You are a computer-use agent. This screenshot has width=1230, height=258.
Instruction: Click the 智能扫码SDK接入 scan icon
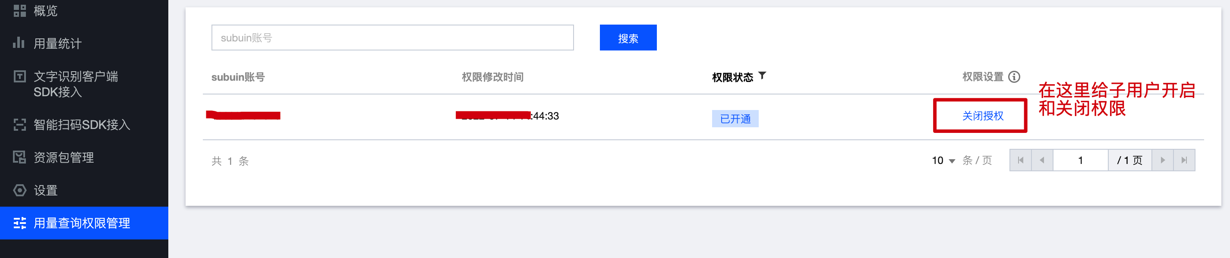(x=19, y=124)
